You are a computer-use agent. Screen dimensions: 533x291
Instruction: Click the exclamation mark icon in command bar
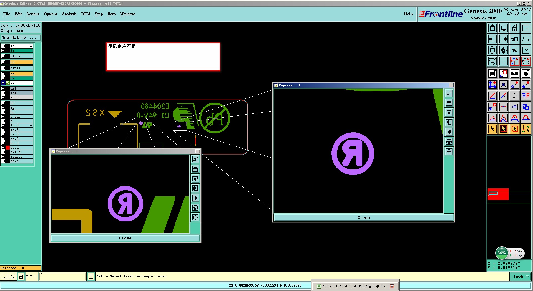[91, 276]
